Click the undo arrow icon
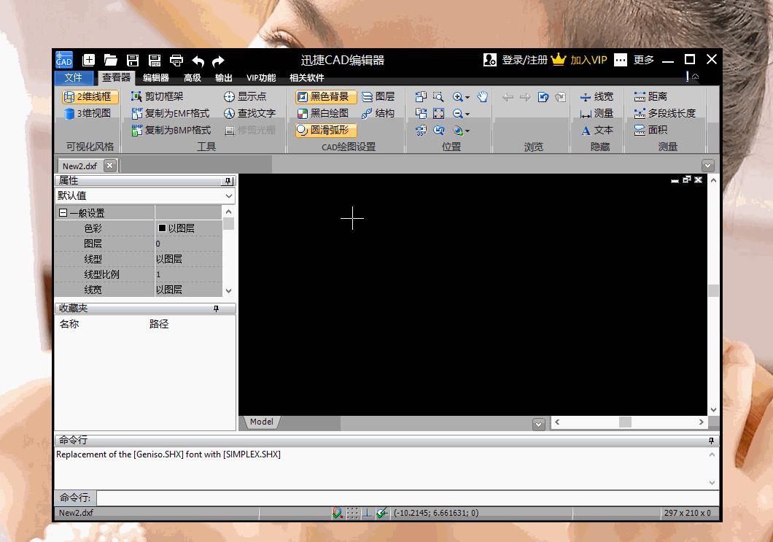This screenshot has height=542, width=773. pyautogui.click(x=198, y=61)
